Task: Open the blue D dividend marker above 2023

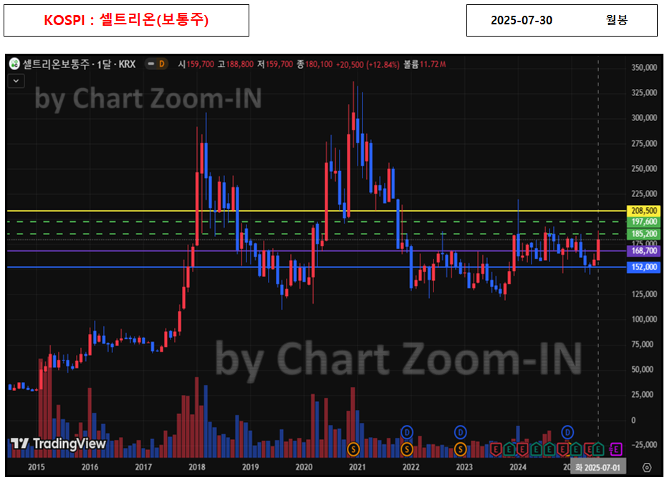Action: [460, 433]
